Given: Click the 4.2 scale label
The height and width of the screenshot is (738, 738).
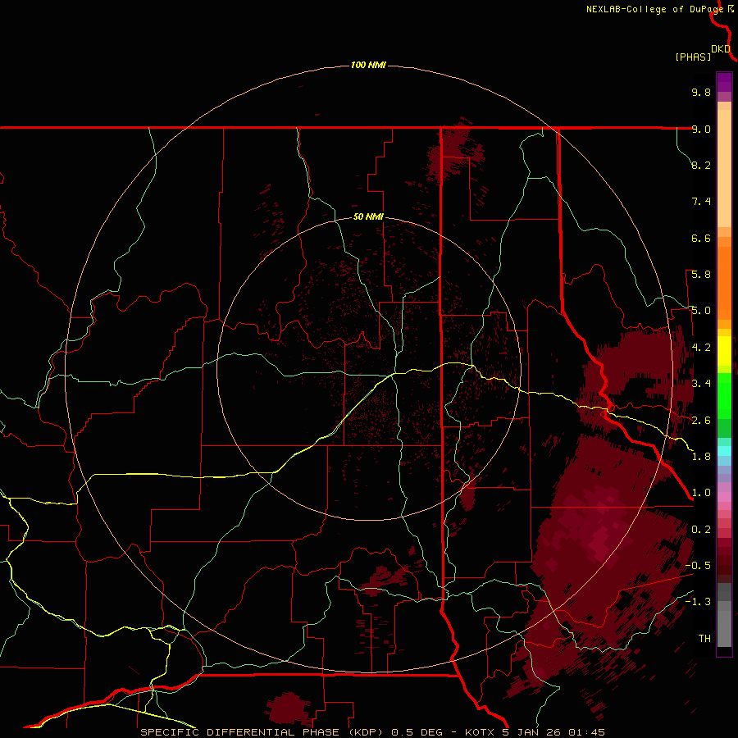Looking at the screenshot, I should point(701,348).
